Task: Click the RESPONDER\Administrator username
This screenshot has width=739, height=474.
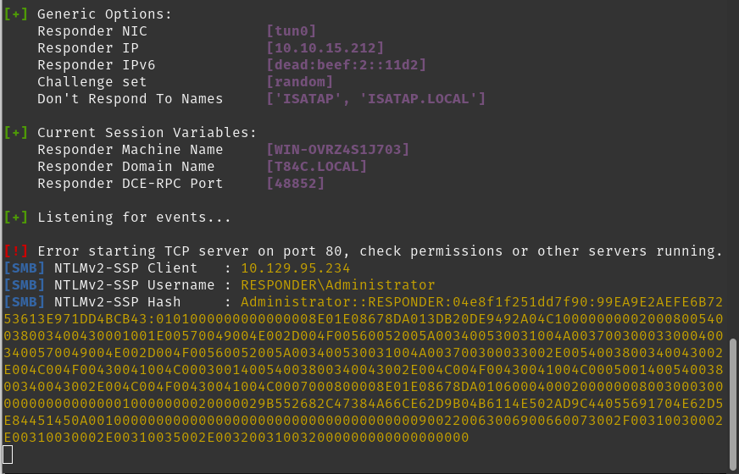Action: pos(337,285)
